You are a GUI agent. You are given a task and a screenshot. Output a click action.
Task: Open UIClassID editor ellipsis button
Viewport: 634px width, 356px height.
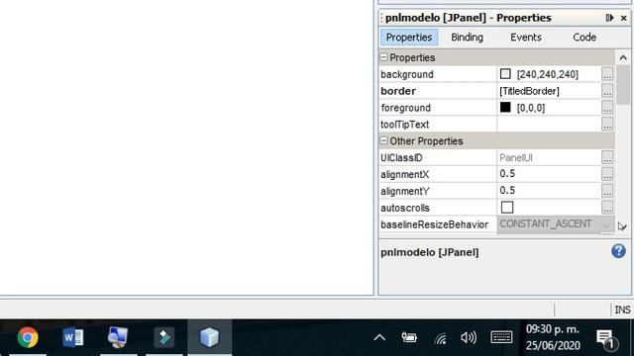click(x=607, y=158)
